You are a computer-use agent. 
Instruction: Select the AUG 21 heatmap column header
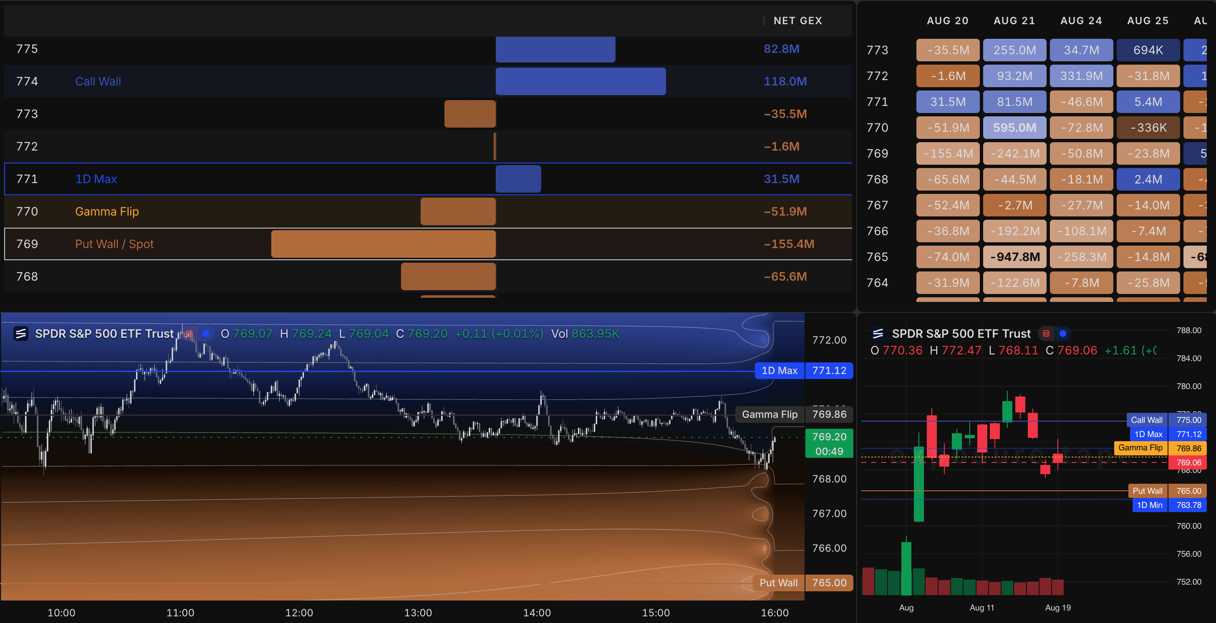point(1014,21)
